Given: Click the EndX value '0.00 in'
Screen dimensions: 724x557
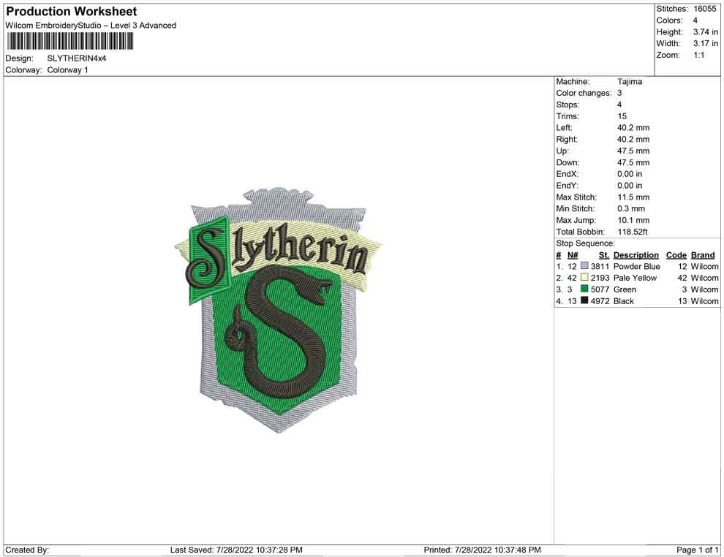Looking at the screenshot, I should [630, 174].
